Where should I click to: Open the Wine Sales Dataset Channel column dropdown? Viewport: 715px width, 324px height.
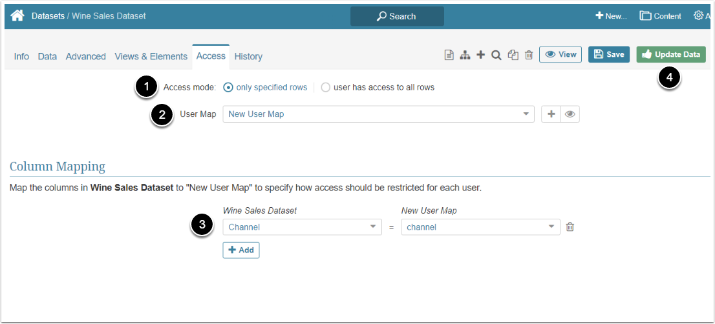302,227
